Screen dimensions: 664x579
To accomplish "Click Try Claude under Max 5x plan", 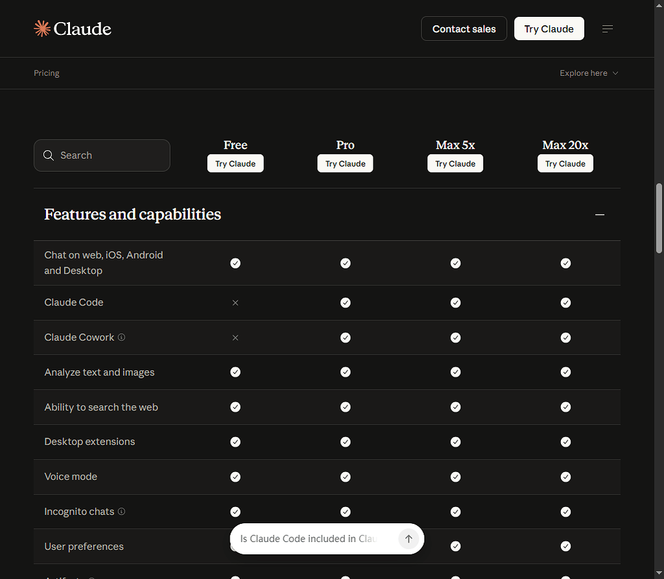I will [x=456, y=163].
